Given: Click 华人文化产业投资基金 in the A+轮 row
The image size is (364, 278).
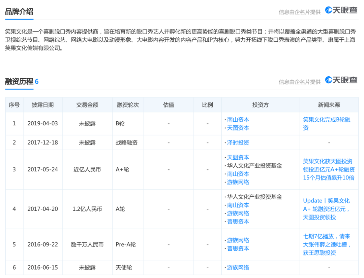Looking at the screenshot, I should click(x=254, y=166).
